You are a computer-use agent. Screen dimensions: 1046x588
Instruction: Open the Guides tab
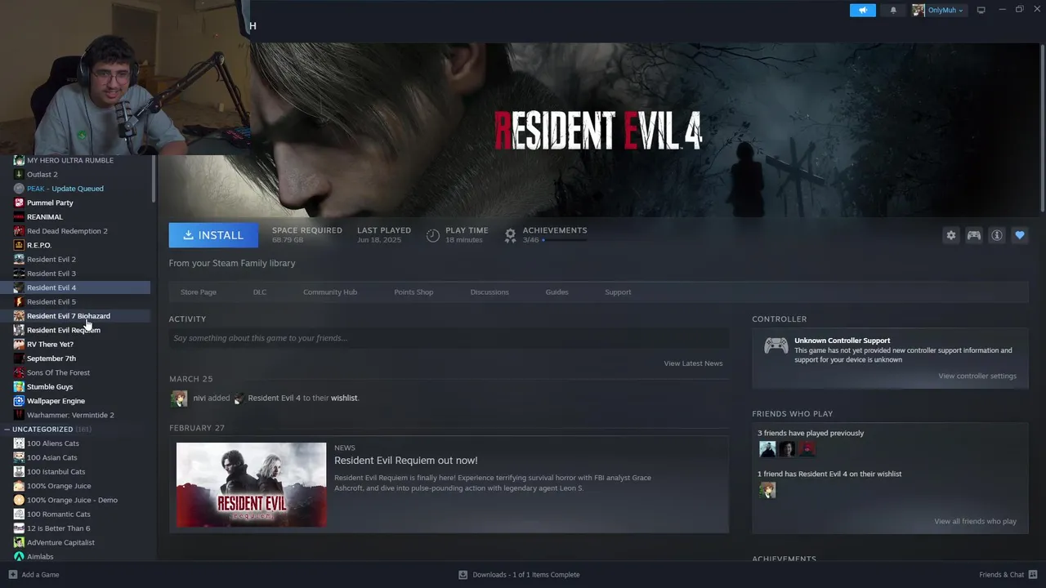[557, 292]
